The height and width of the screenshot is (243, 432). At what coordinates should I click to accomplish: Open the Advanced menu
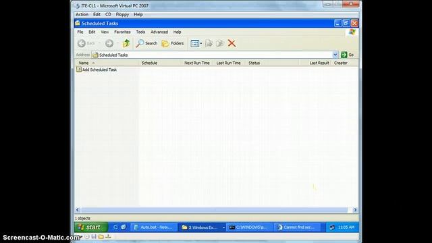159,32
